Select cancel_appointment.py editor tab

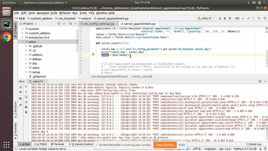coord(139,24)
